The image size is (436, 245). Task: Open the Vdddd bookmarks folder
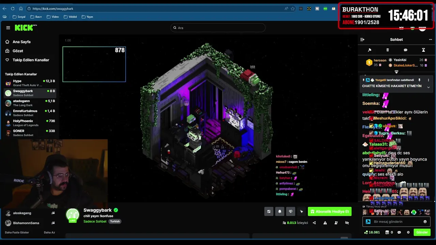click(70, 17)
